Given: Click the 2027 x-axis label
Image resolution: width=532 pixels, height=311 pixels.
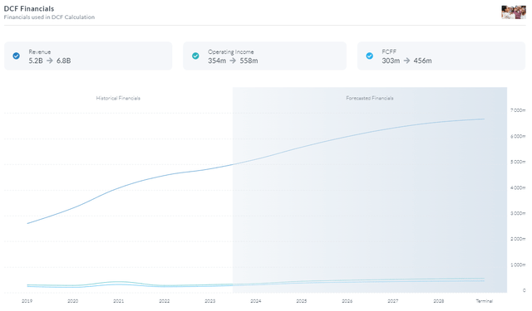Looking at the screenshot, I should tap(393, 301).
